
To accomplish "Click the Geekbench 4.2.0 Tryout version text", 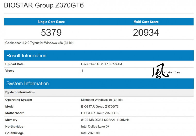I will 39,43.
